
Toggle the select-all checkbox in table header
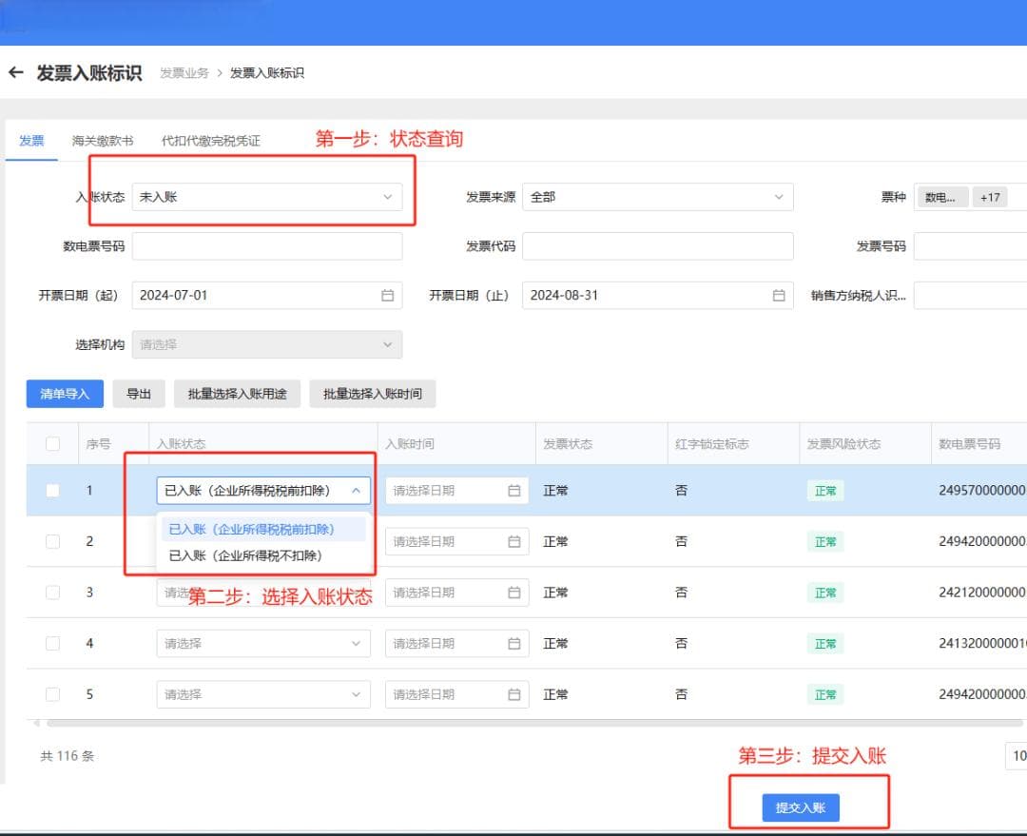(53, 444)
